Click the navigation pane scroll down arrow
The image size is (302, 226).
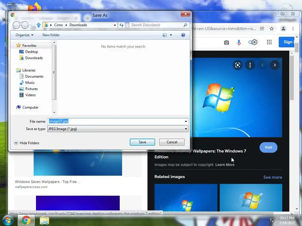54,113
